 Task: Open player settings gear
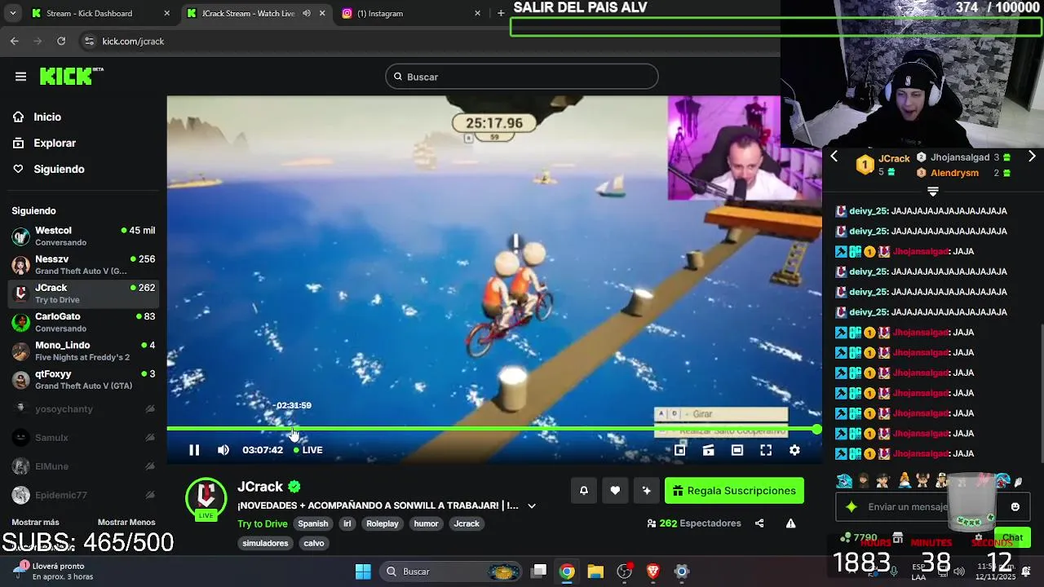(794, 450)
